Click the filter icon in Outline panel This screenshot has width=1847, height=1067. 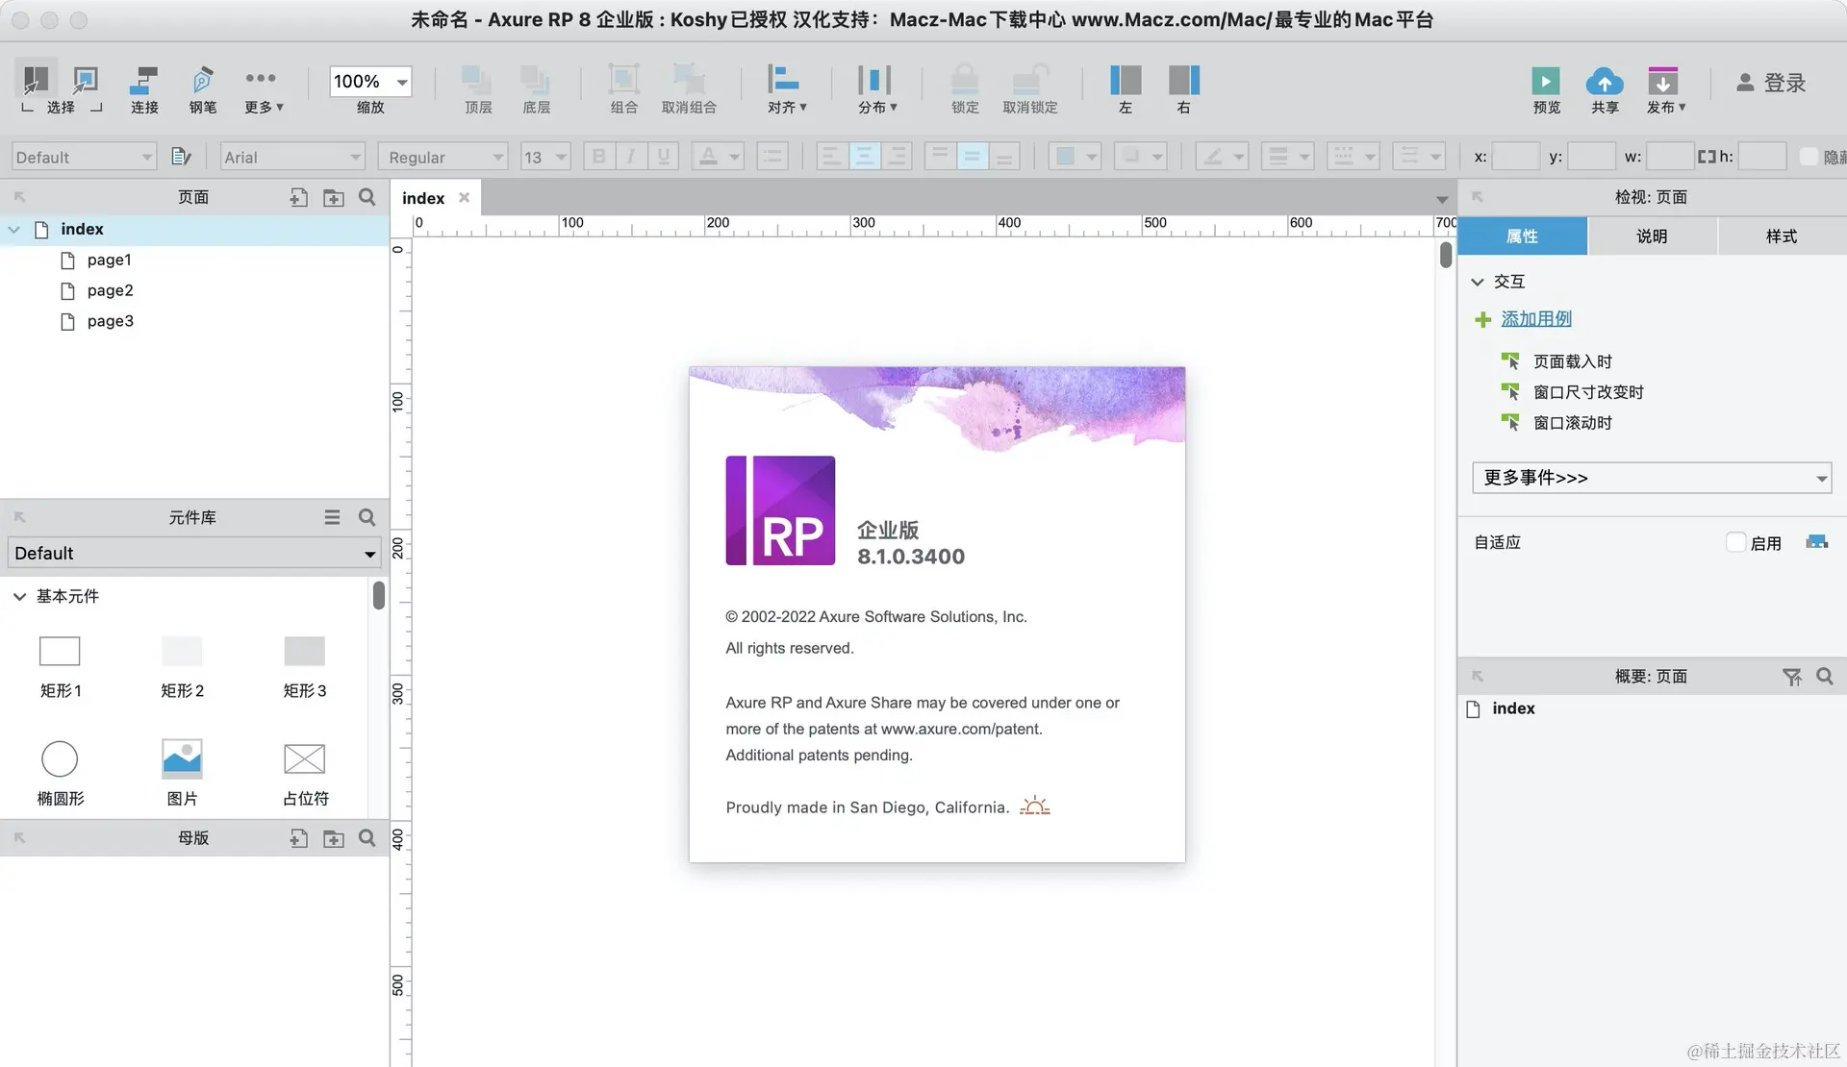pos(1791,678)
